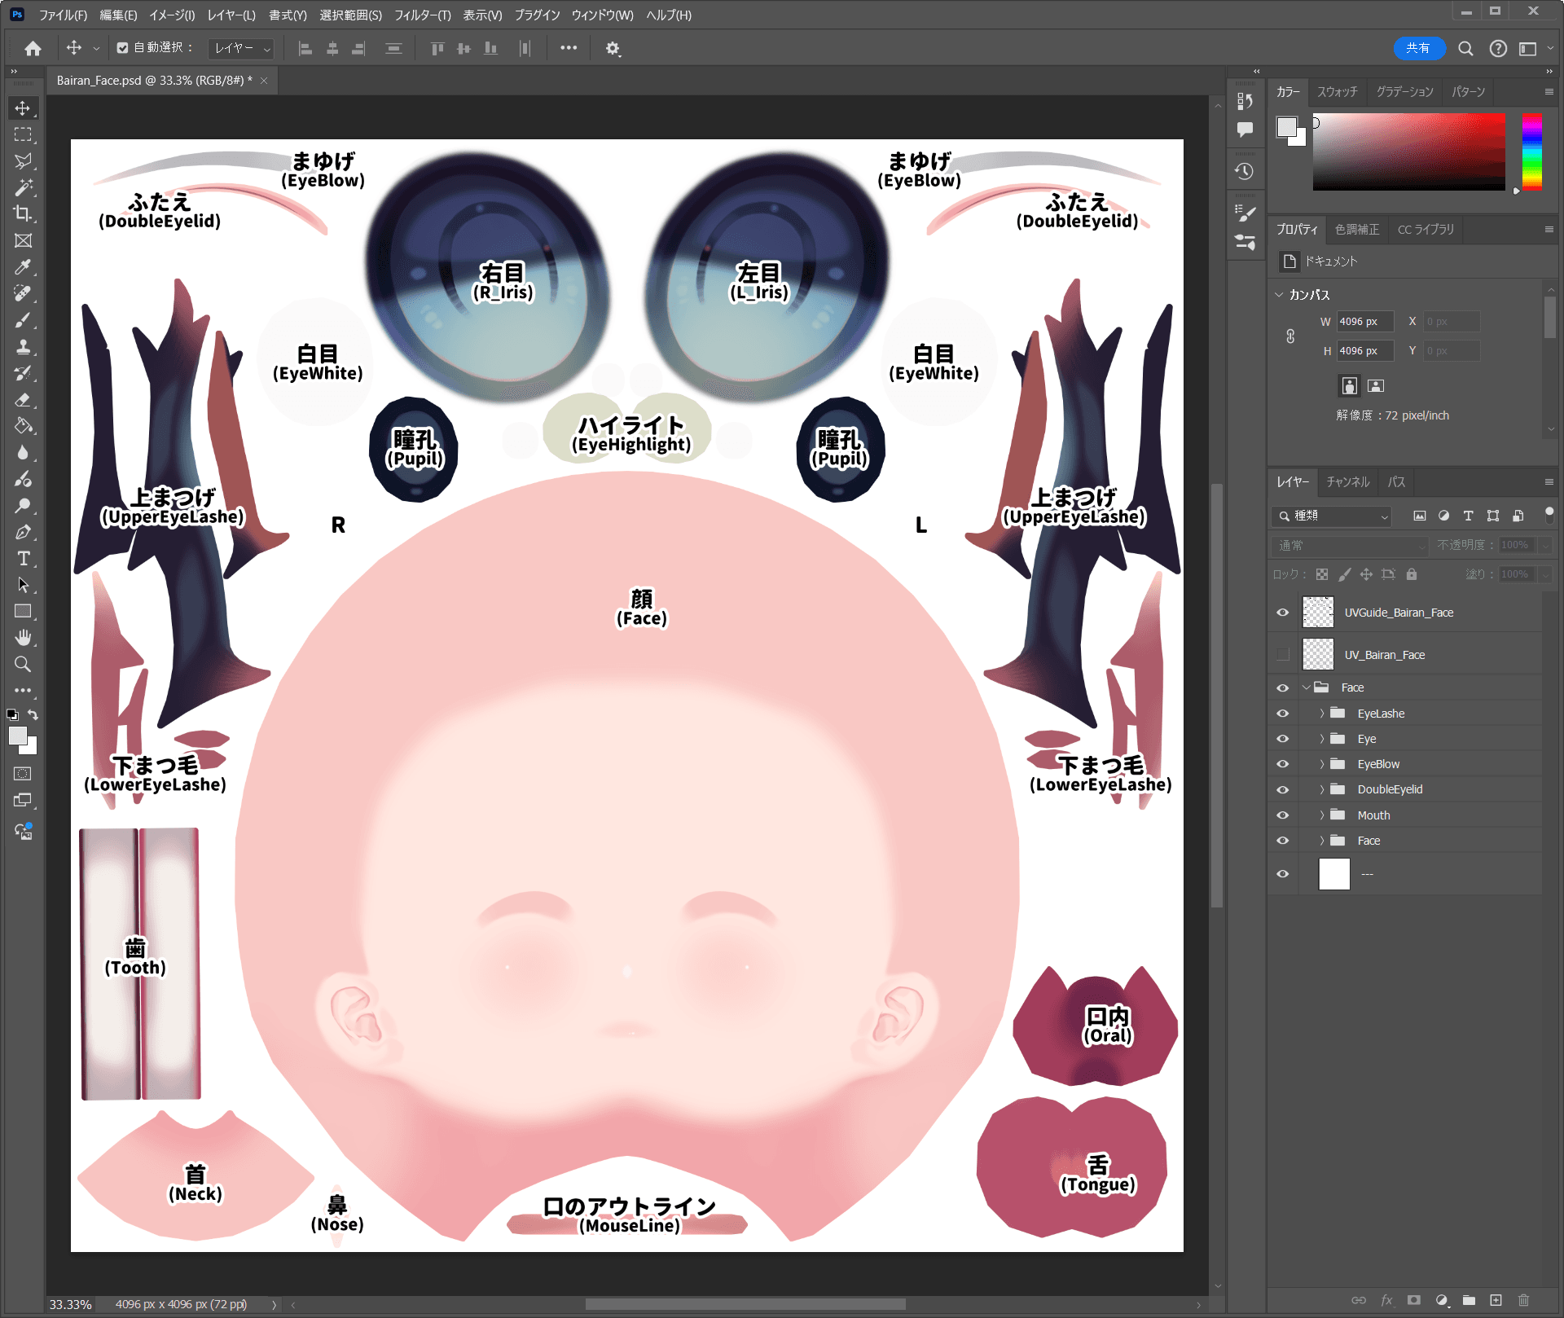
Task: Open the 選択範囲(S) menu
Action: point(350,15)
